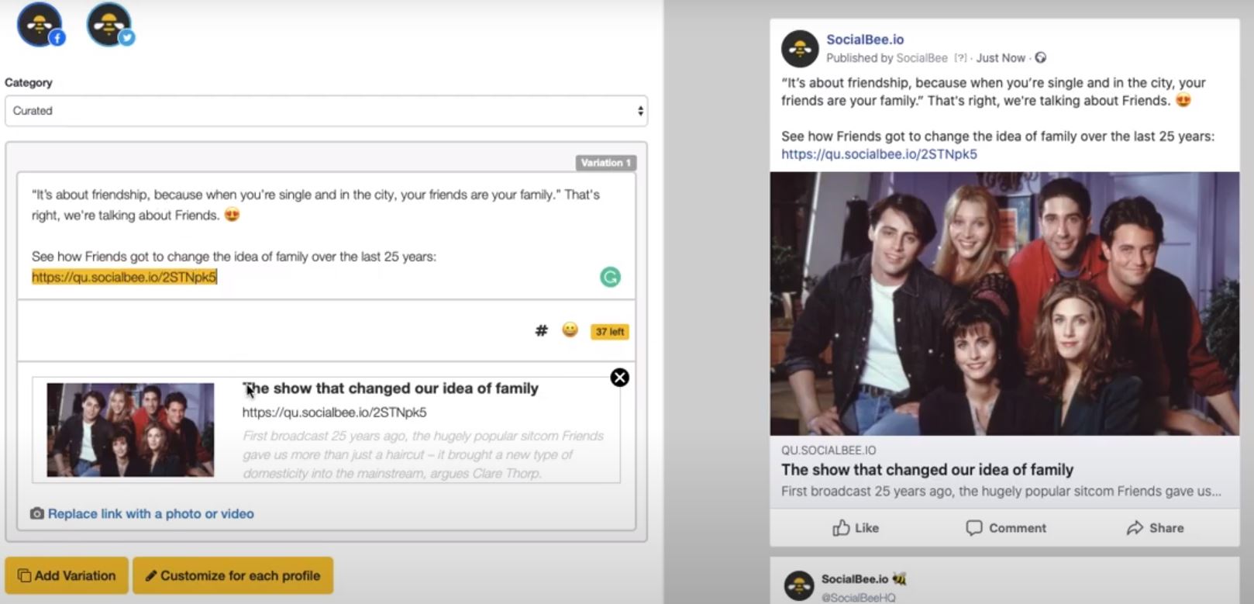Viewport: 1254px width, 604px height.
Task: Click the SocialBee.io page name
Action: 865,40
